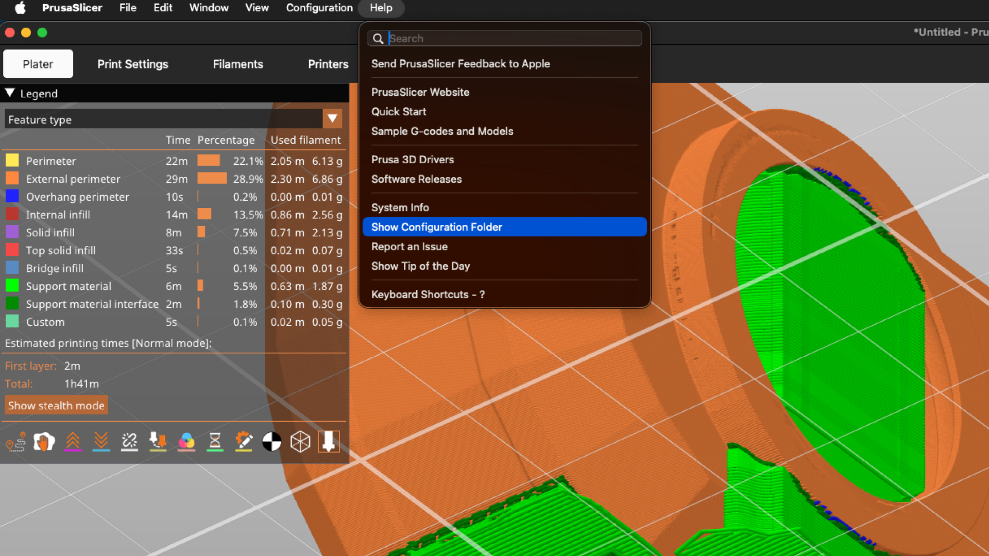Open the PrusaSlicer app menu

(72, 8)
